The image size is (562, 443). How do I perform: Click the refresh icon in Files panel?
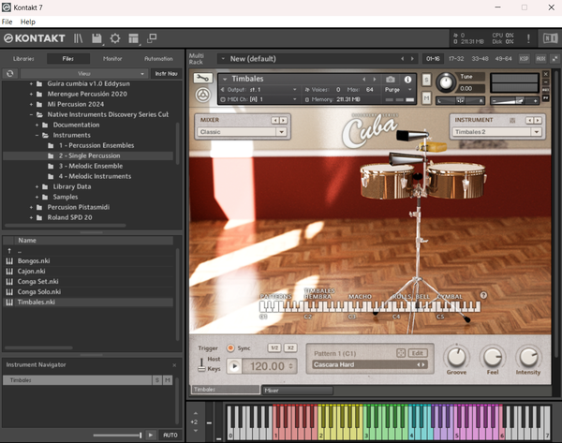tap(9, 73)
